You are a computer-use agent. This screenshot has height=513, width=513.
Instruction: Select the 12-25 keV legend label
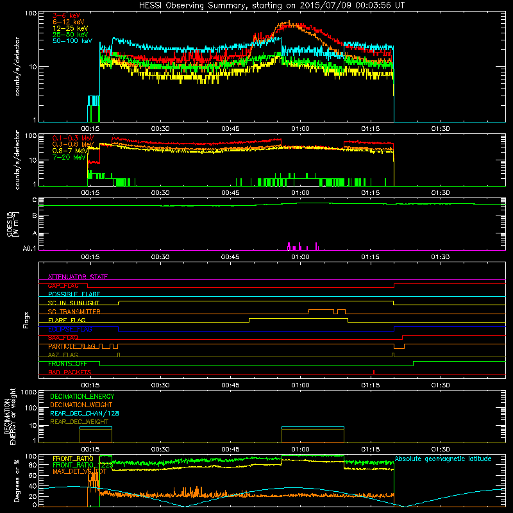click(x=71, y=28)
